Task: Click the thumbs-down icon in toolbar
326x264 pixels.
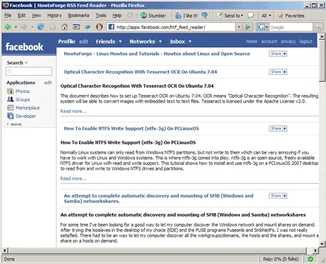Action: pos(204,15)
